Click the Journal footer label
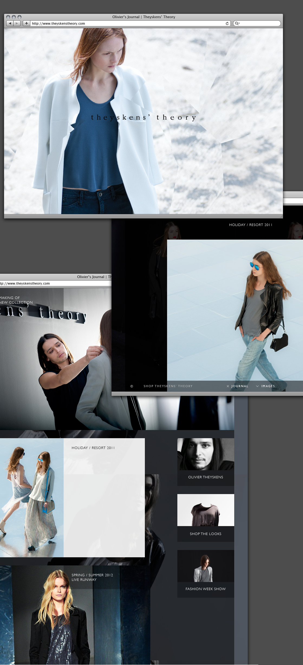This screenshot has width=303, height=665. point(240,386)
